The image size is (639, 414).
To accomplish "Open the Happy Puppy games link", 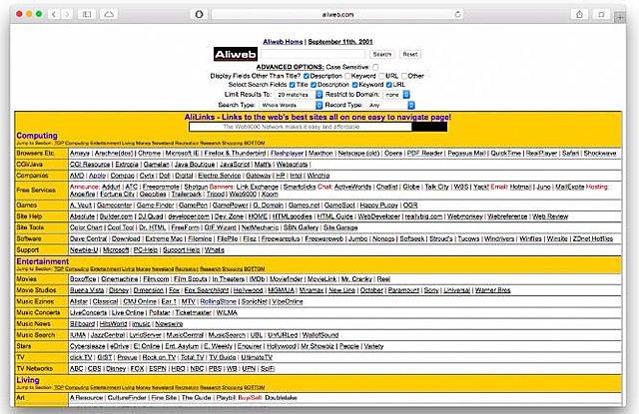I will pos(379,206).
